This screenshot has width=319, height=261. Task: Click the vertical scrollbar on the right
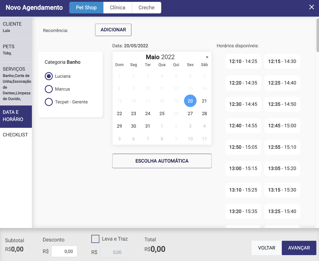318,35
